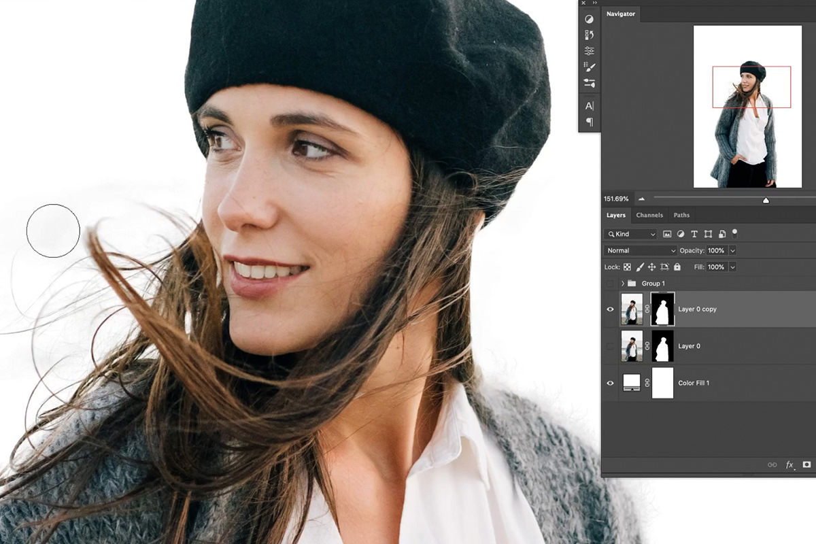Click the lock transparent pixels icon

coord(627,267)
